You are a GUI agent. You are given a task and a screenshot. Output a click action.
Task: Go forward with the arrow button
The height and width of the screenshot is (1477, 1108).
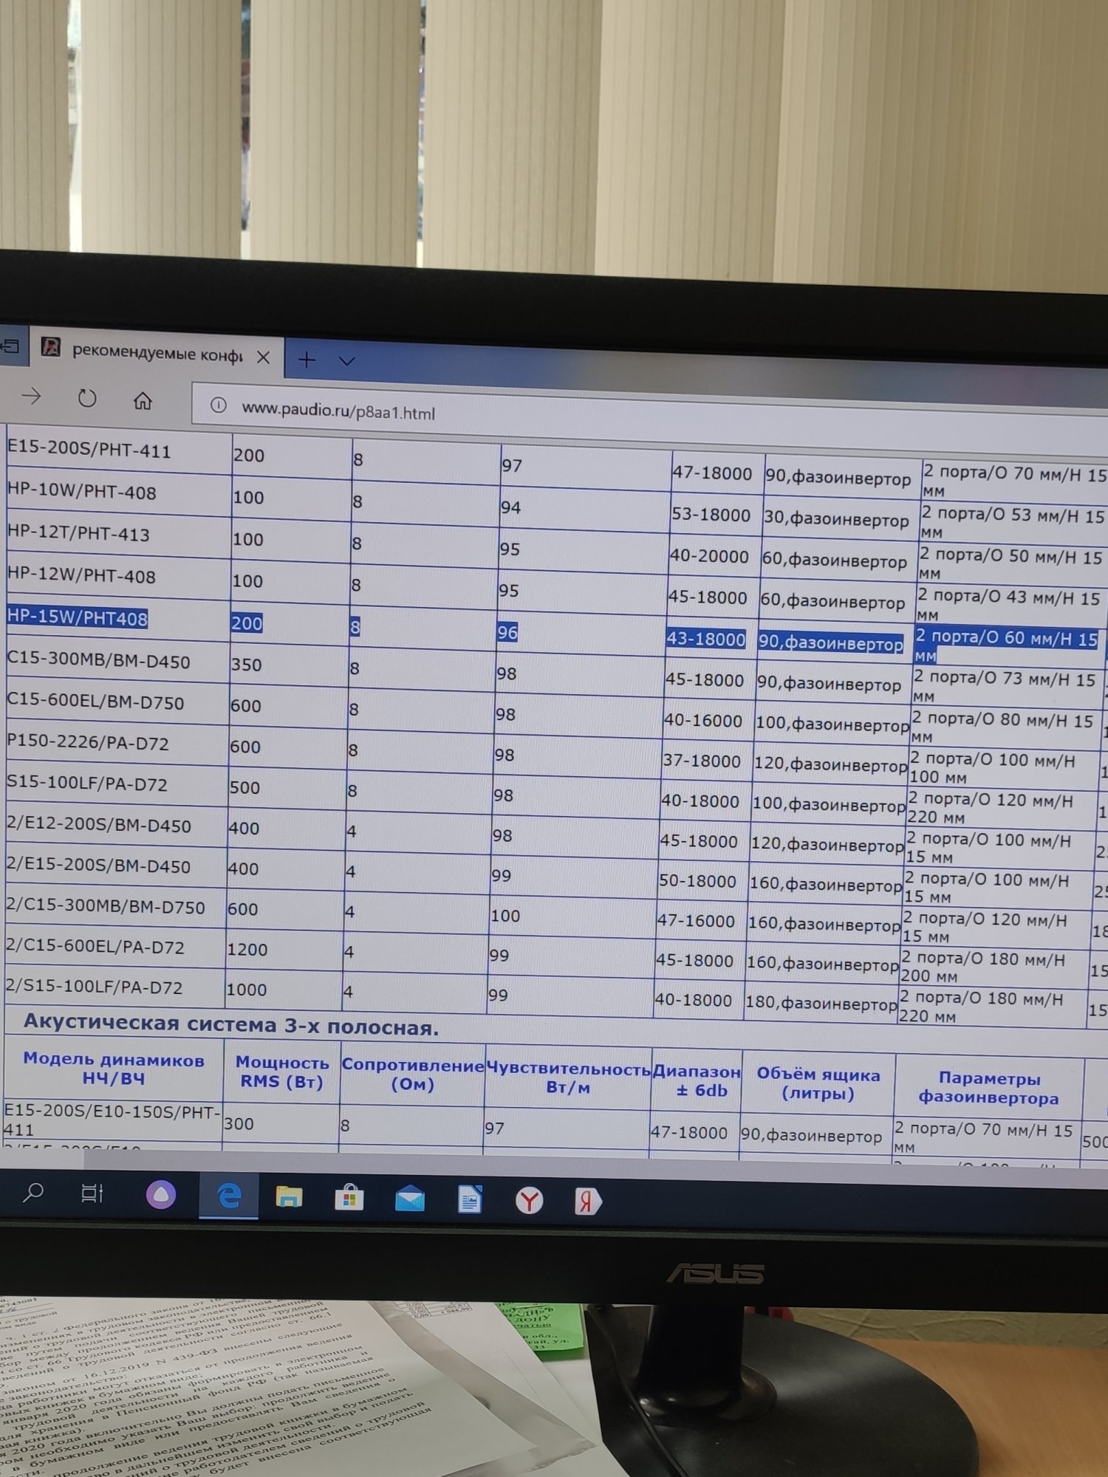31,397
